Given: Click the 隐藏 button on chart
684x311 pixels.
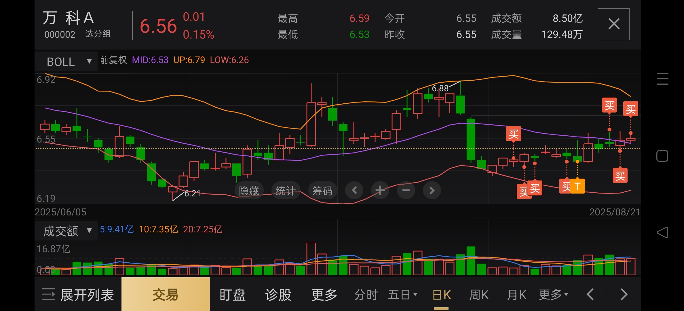Looking at the screenshot, I should (249, 190).
